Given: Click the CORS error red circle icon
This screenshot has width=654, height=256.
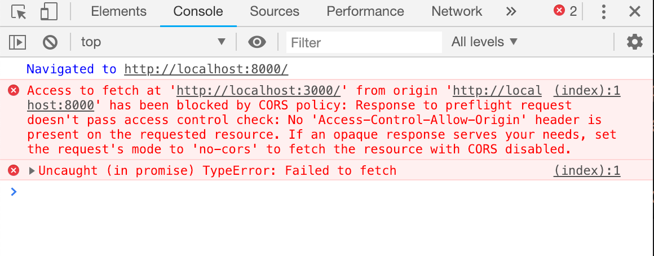Looking at the screenshot, I should pos(14,90).
